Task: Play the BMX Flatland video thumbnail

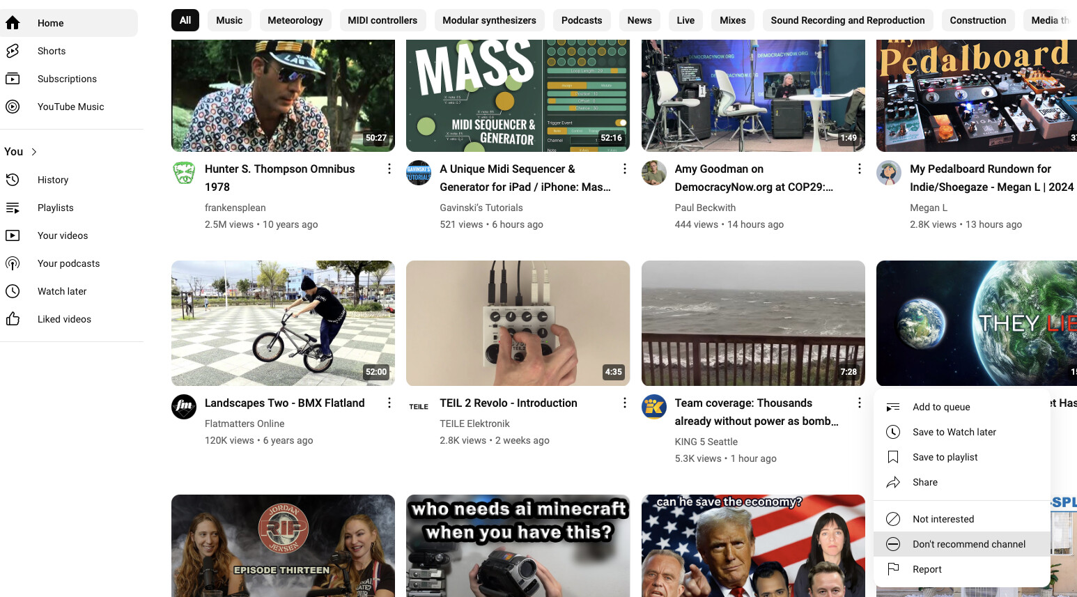Action: [283, 323]
